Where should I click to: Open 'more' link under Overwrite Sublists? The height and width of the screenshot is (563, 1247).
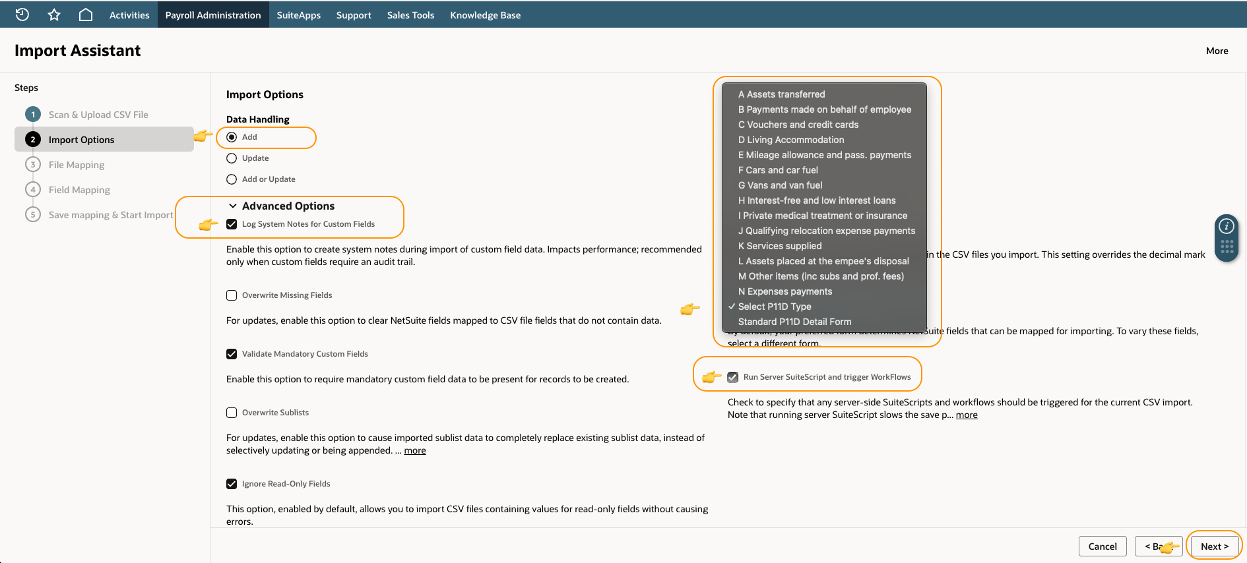click(x=415, y=450)
